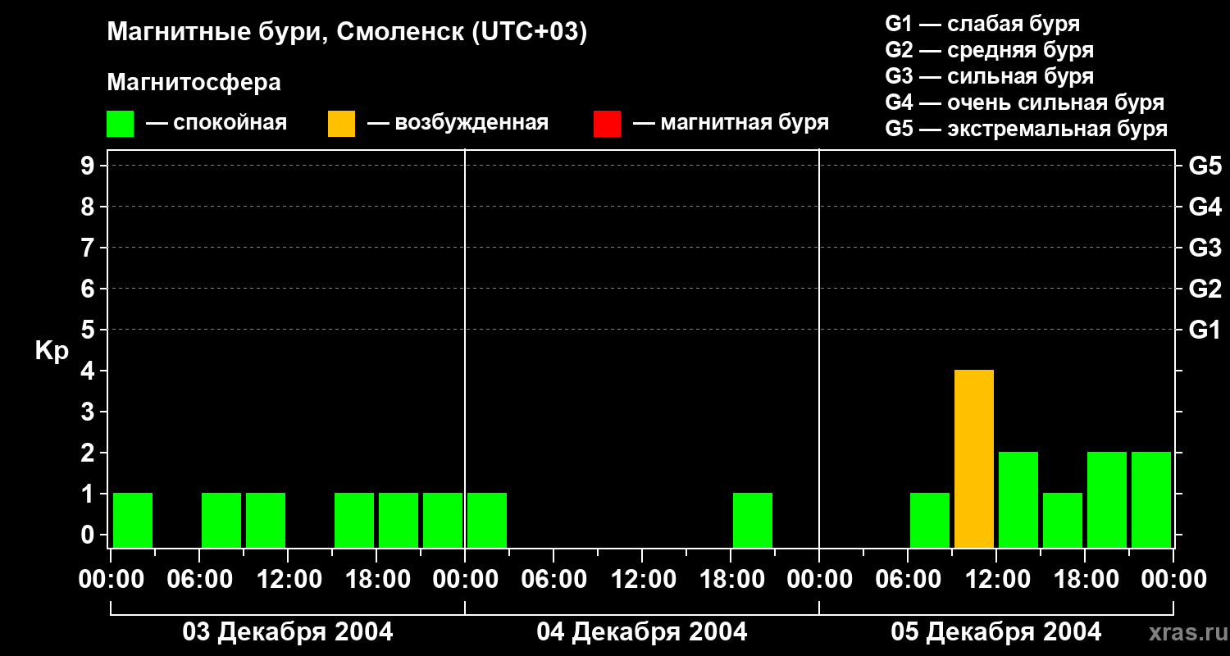The height and width of the screenshot is (656, 1230).
Task: Click the G4 label on right axis
Action: (x=1205, y=207)
